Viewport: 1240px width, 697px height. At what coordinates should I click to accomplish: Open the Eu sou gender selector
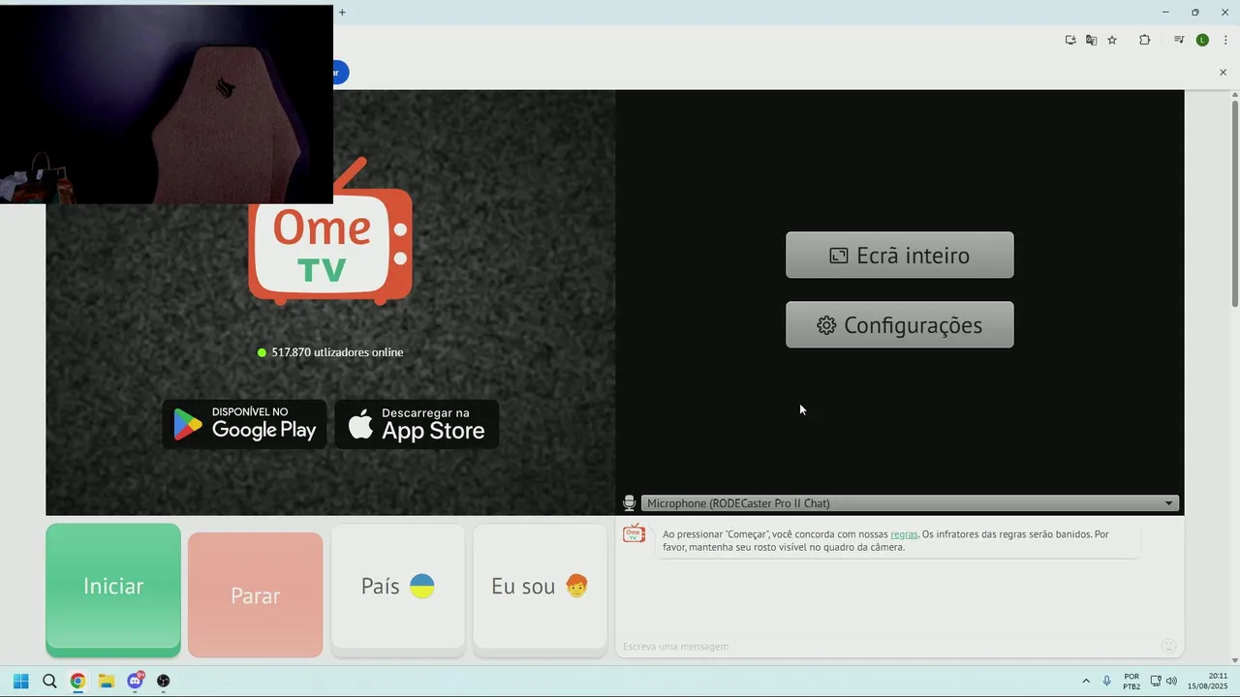tap(540, 586)
